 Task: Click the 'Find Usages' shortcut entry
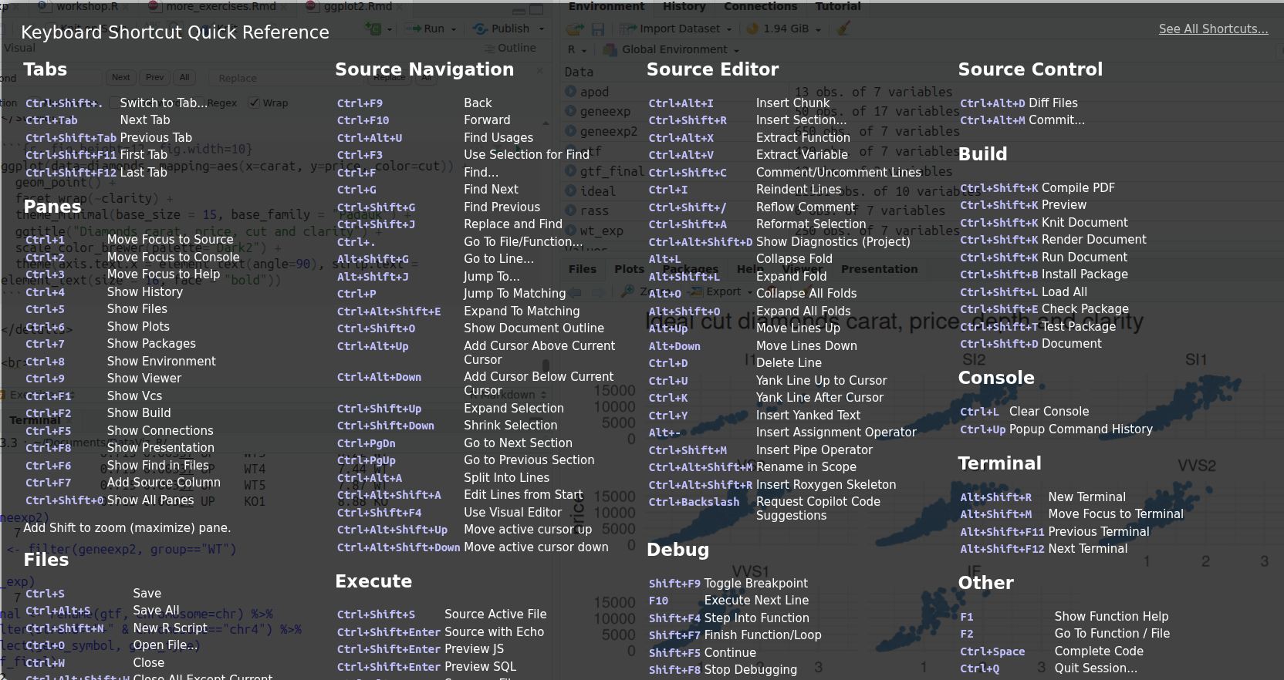[498, 138]
